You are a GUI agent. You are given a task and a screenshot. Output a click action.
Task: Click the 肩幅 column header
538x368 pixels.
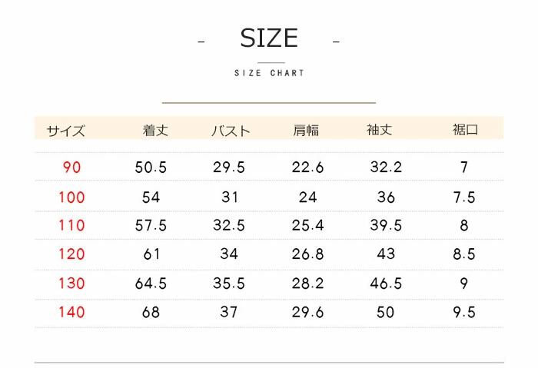[x=305, y=130]
